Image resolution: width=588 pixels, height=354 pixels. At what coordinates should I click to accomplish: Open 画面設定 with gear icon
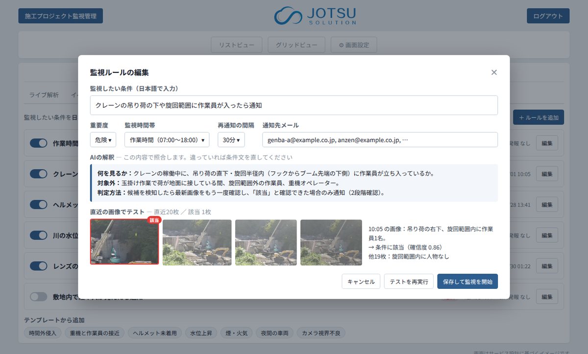tap(354, 45)
